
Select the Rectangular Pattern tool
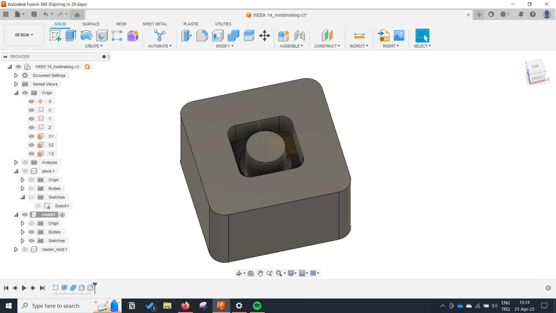(117, 36)
